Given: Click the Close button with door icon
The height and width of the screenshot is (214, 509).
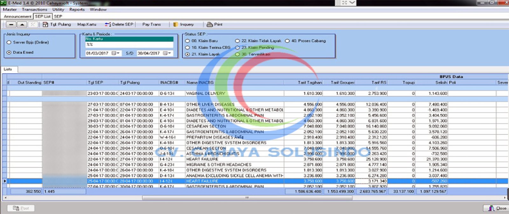Looking at the screenshot, I should [x=495, y=208].
